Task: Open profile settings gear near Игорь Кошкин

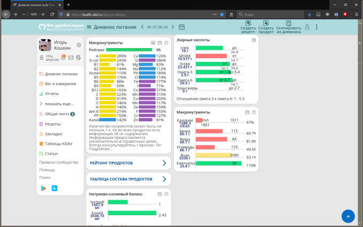Action: (x=79, y=45)
